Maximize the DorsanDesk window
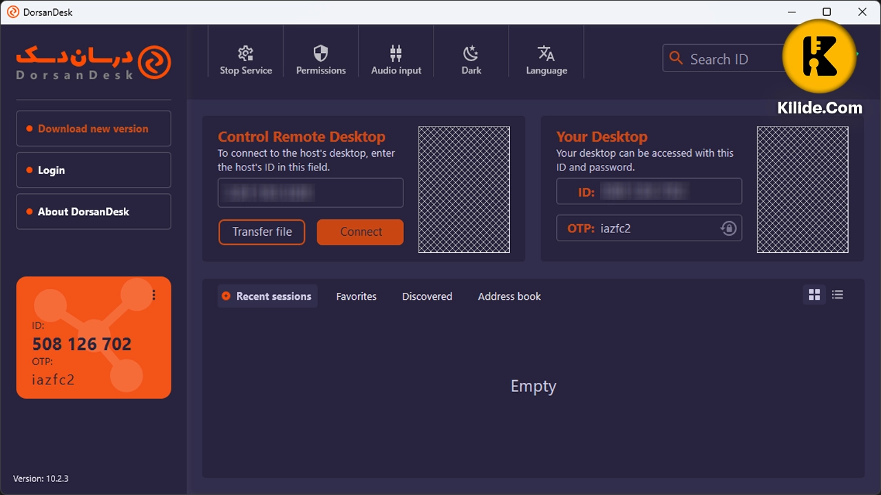The image size is (881, 495). [x=827, y=12]
